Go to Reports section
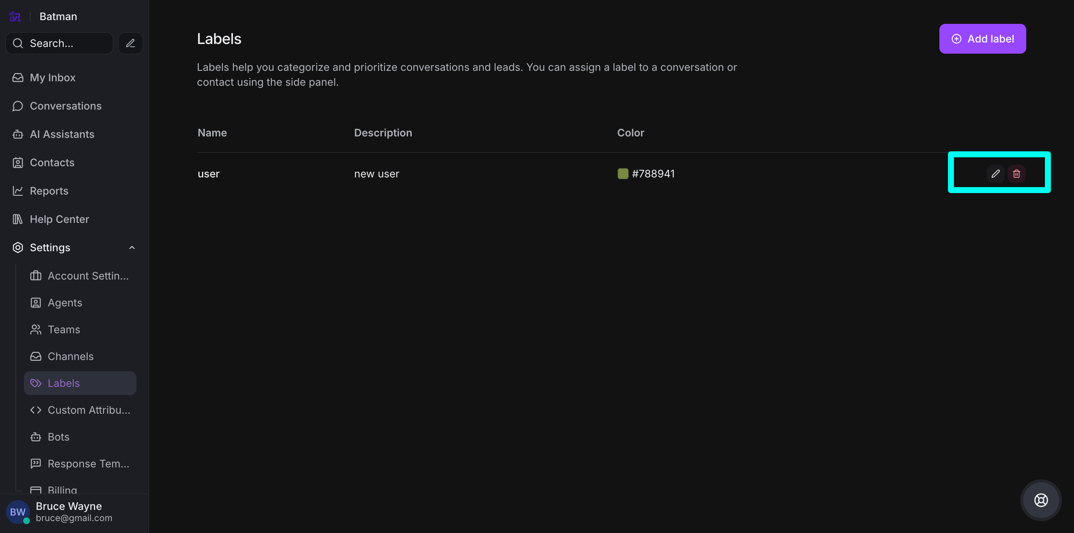This screenshot has height=533, width=1074. pyautogui.click(x=49, y=191)
